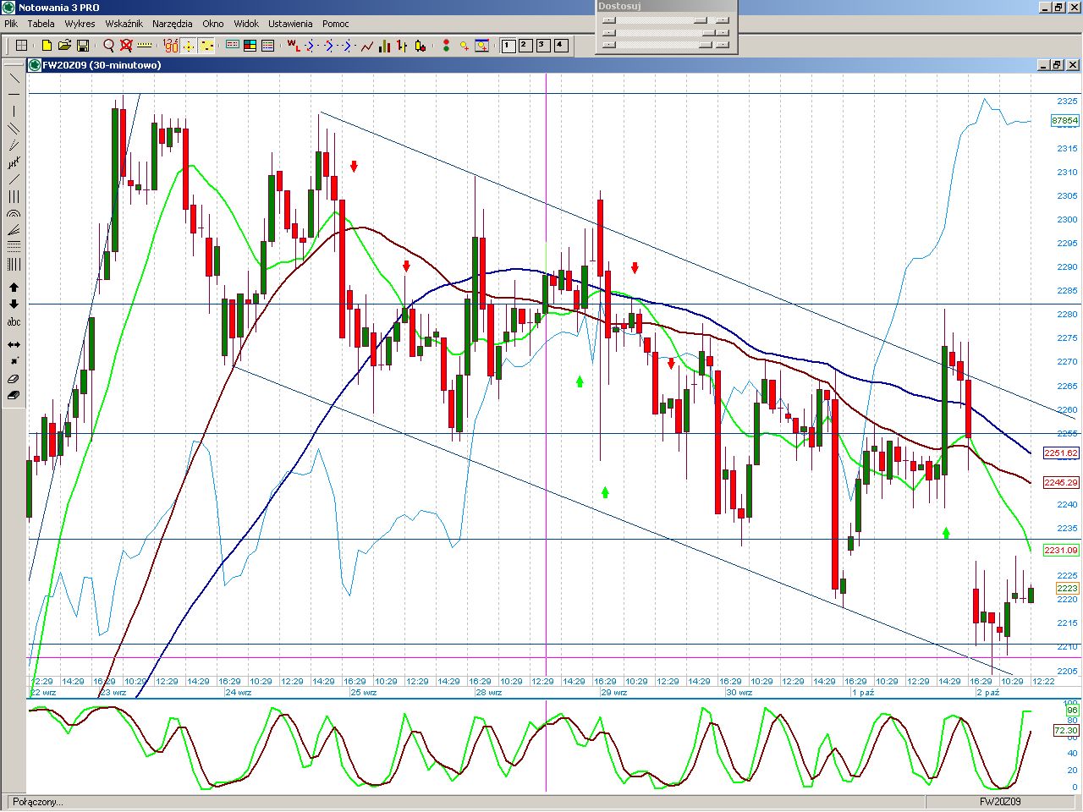The image size is (1083, 812).
Task: Click the price label 2231.09
Action: click(1061, 550)
